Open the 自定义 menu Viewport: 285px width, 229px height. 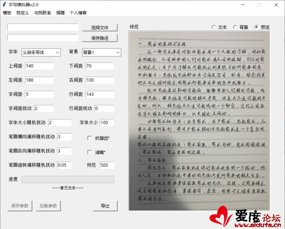click(x=23, y=13)
